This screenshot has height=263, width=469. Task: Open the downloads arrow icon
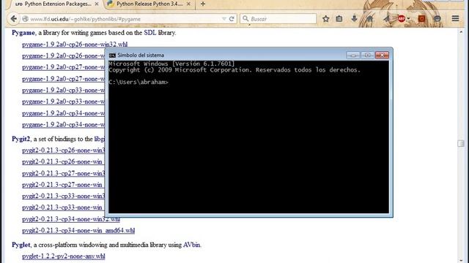[354, 18]
